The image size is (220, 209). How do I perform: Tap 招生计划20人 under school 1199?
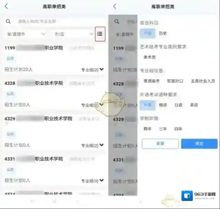[19, 69]
